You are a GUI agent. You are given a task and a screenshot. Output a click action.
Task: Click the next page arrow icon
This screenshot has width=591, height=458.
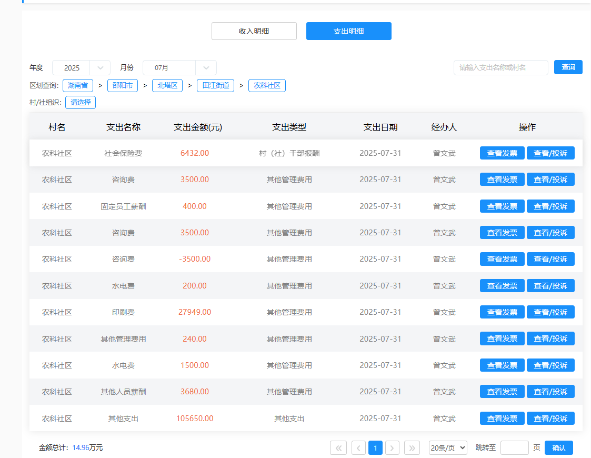click(392, 448)
